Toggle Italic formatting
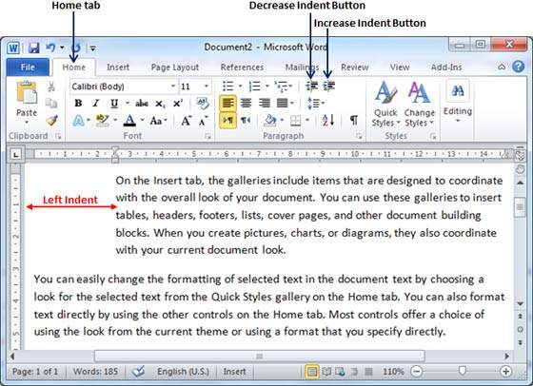 96,104
